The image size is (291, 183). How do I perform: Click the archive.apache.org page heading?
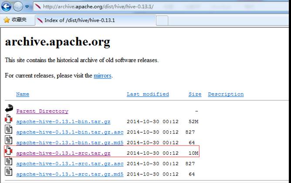tap(58, 42)
